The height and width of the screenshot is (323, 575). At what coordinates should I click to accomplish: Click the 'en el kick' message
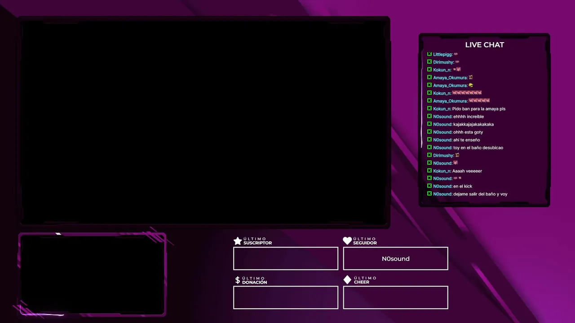(463, 186)
